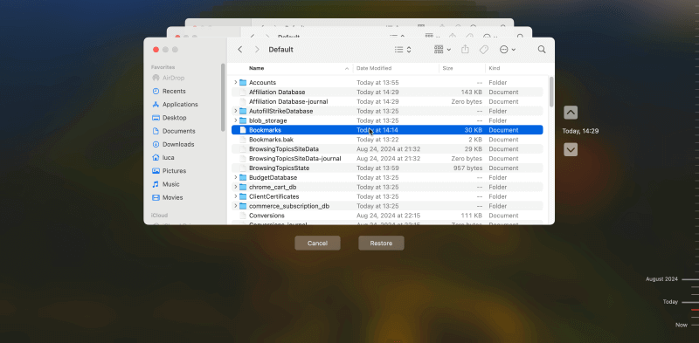Select the Bookmarks.bak file

point(387,140)
